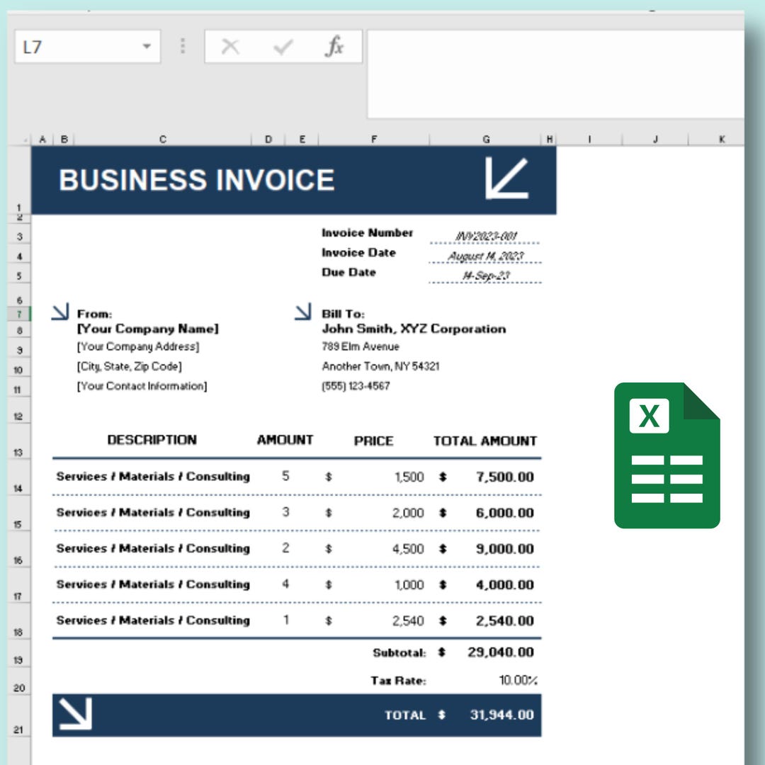Select column A header

pos(42,140)
